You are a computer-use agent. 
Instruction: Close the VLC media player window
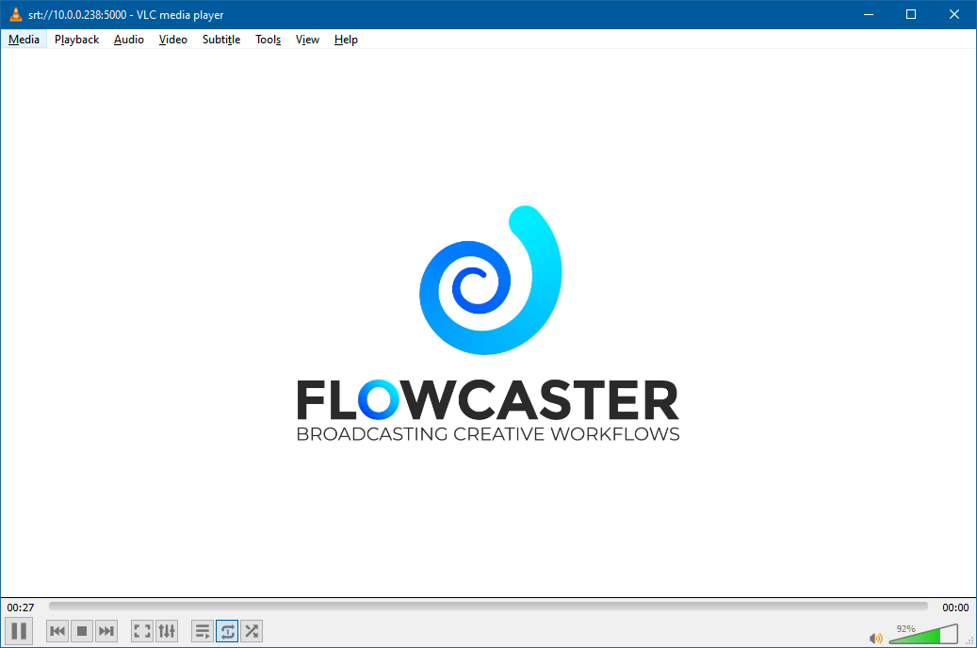click(x=954, y=14)
